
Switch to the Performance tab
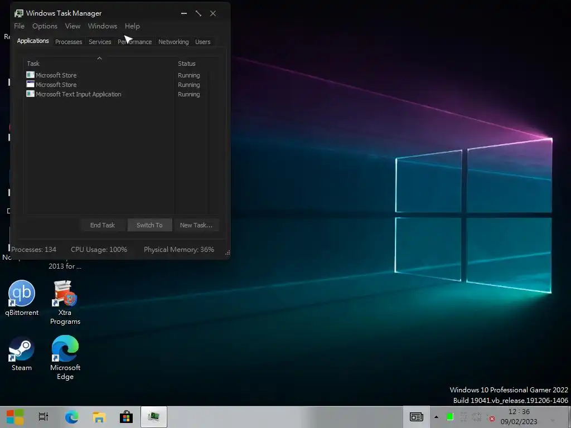pos(135,42)
